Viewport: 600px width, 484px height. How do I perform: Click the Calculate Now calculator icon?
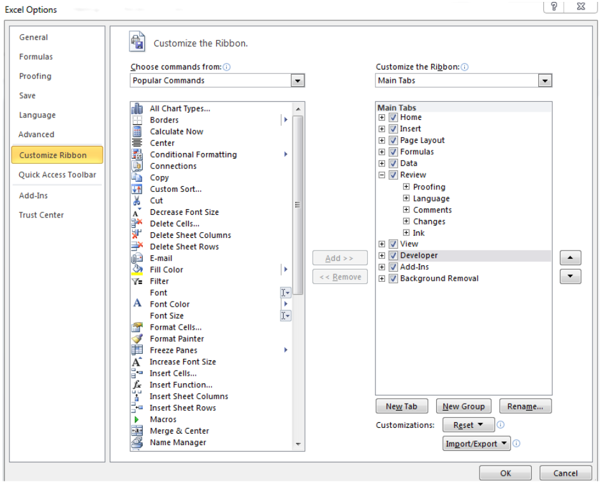(x=137, y=131)
